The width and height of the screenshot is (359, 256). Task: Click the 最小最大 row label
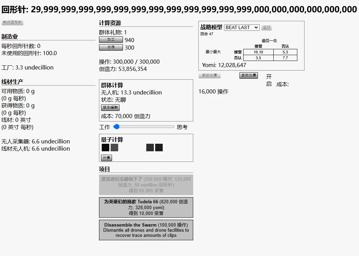pos(213,52)
